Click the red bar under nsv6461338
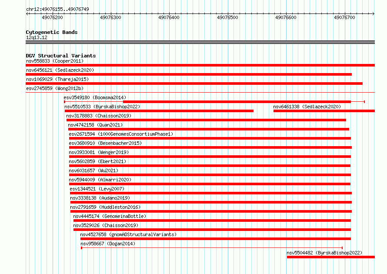The width and height of the screenshot is (387, 274). coord(324,111)
